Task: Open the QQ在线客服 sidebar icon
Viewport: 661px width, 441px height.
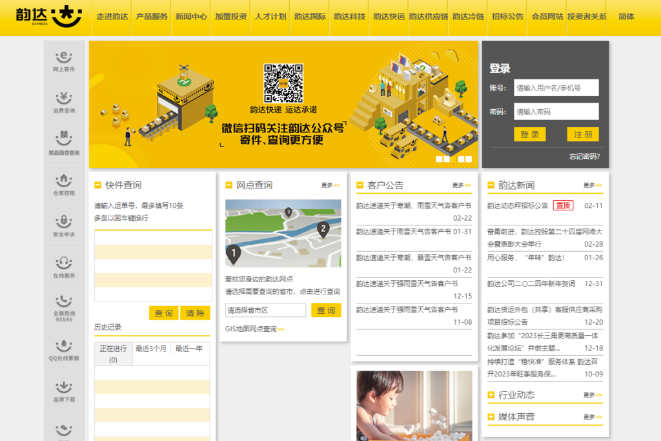Action: [x=64, y=350]
